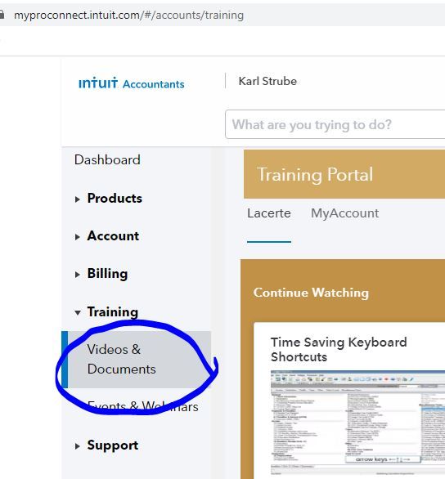The height and width of the screenshot is (479, 445).
Task: Open the Dashboard sidebar item
Action: pos(107,159)
